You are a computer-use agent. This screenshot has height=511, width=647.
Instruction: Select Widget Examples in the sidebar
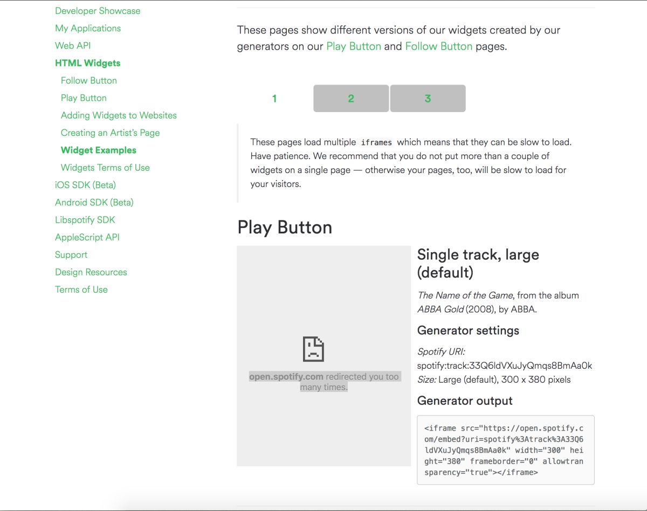point(99,150)
